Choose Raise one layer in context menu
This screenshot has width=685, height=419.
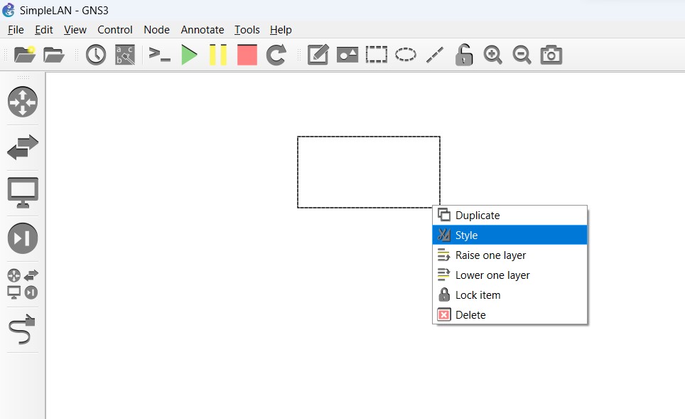[x=509, y=255]
